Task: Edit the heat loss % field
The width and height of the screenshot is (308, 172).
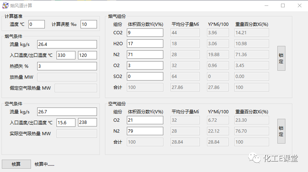Action: 67,66
